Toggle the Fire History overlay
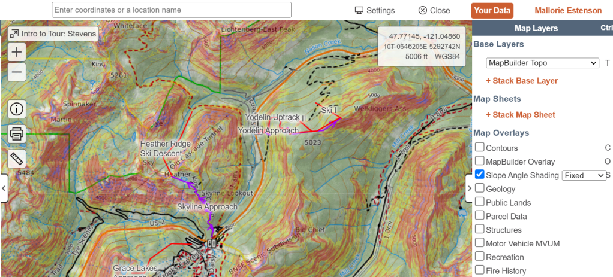 pyautogui.click(x=480, y=270)
